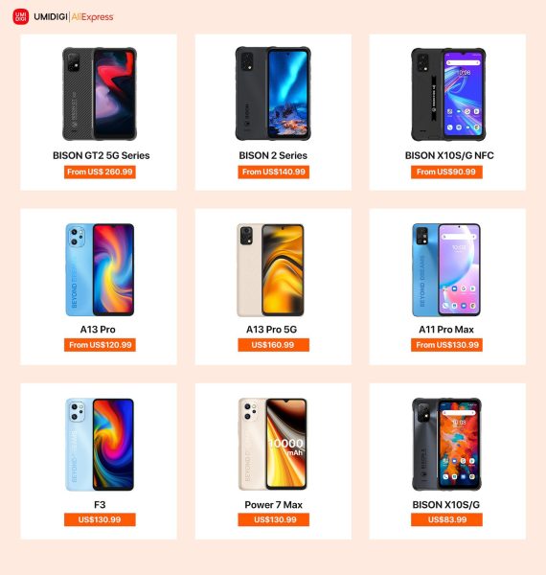View the Power 7 Max phone image
Image resolution: width=546 pixels, height=575 pixels.
coord(272,444)
